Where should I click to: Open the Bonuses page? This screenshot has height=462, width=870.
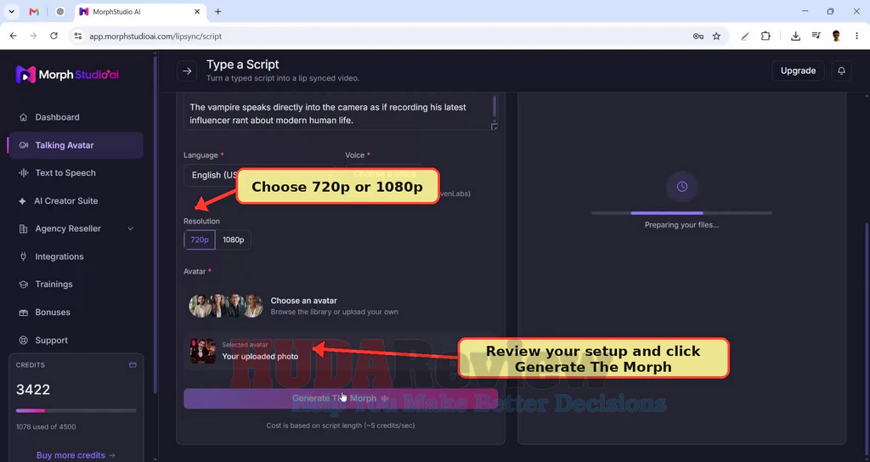tap(53, 313)
